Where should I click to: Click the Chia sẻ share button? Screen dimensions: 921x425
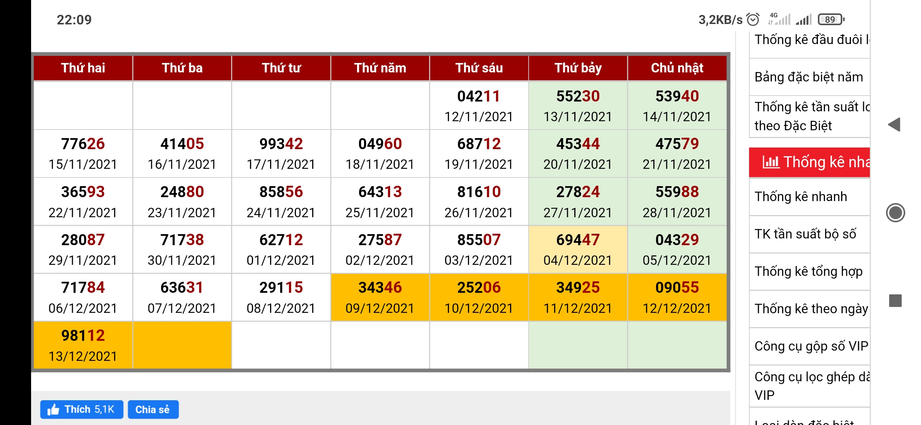coord(153,410)
